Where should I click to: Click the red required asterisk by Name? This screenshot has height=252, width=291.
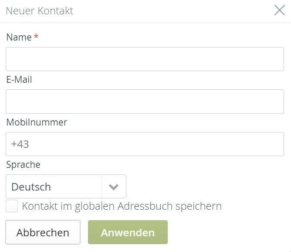36,37
